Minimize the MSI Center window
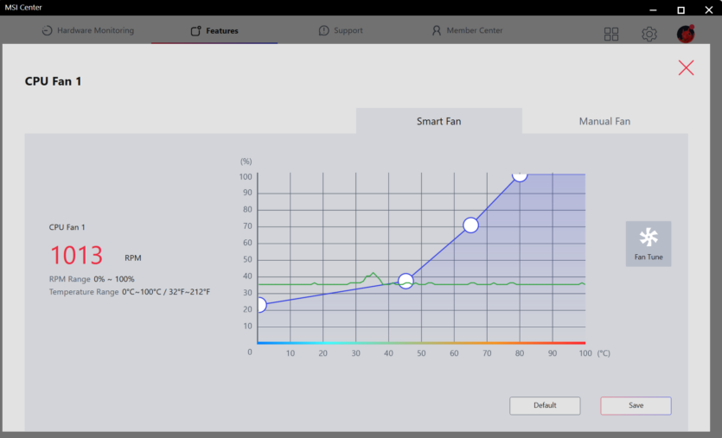Image resolution: width=722 pixels, height=438 pixels. [x=653, y=10]
